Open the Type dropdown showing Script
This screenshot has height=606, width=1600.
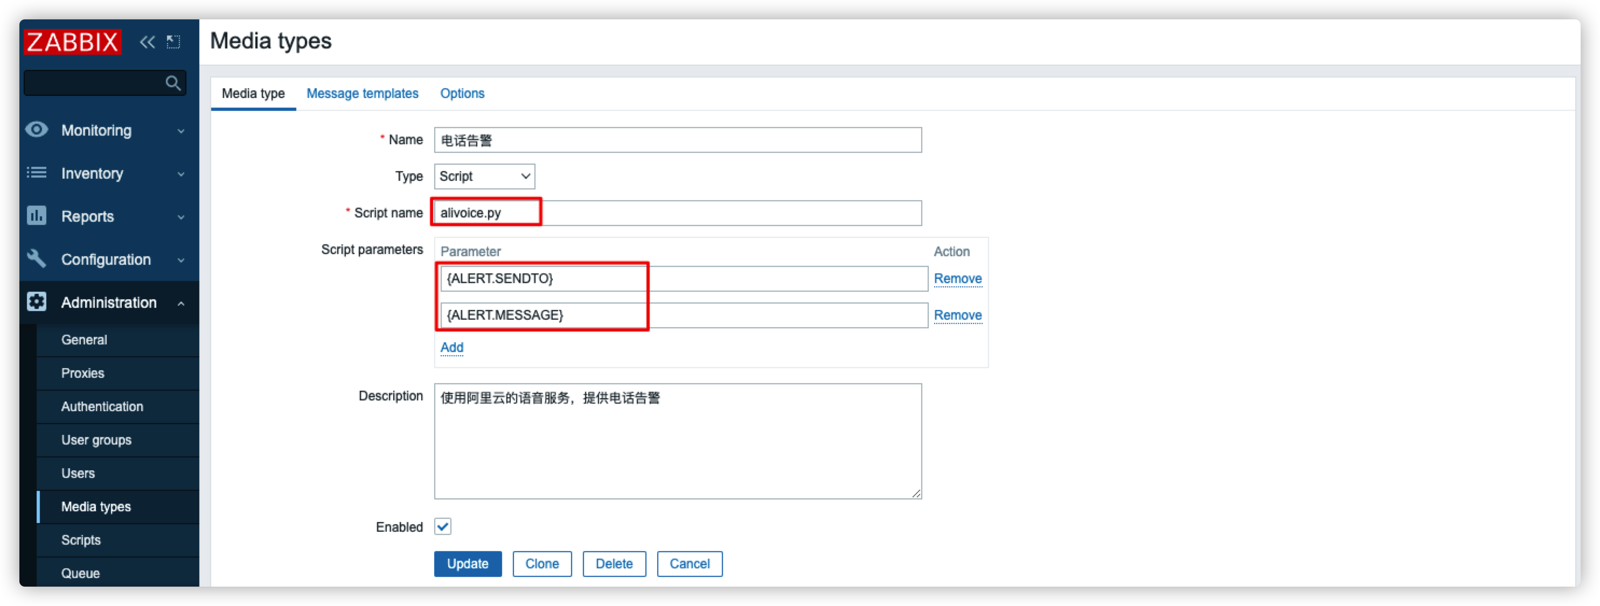(x=484, y=176)
